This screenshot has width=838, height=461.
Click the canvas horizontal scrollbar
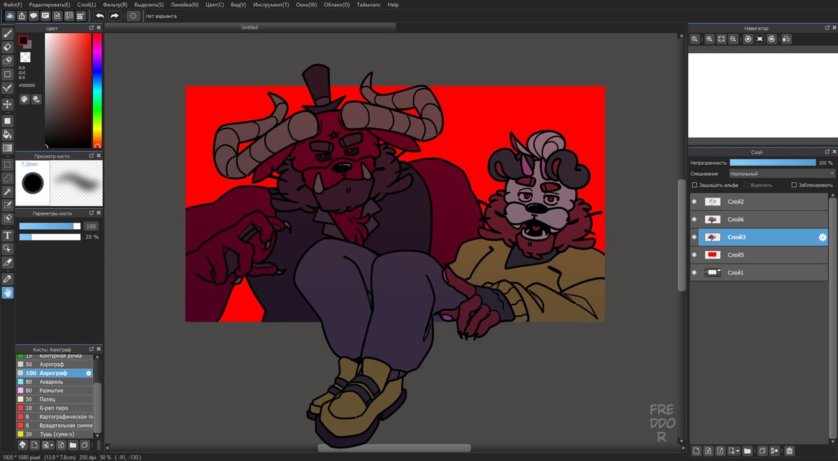394,448
